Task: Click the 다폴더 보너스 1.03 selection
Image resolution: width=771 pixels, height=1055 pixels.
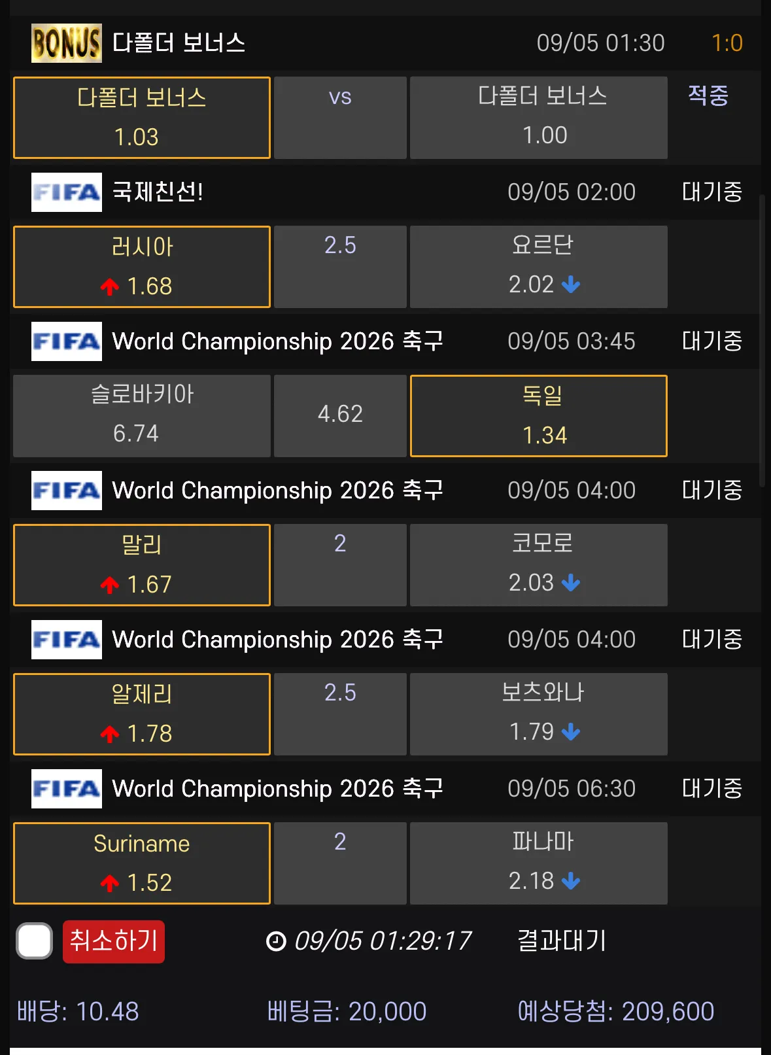Action: [142, 118]
